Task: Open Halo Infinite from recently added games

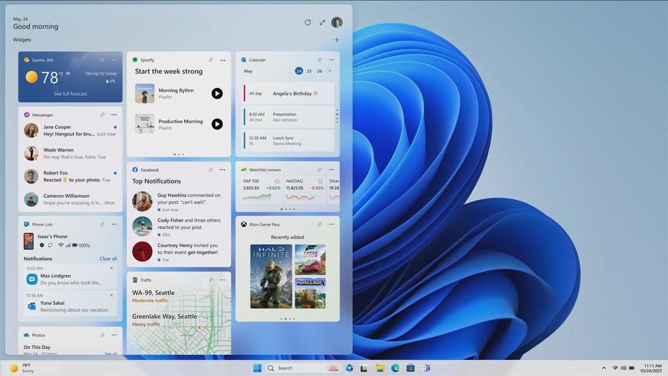Action: click(x=271, y=276)
